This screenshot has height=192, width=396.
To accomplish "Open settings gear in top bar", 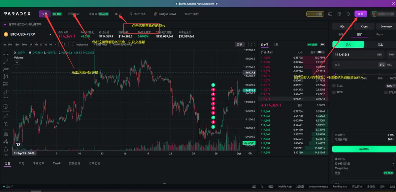I will pos(339,14).
